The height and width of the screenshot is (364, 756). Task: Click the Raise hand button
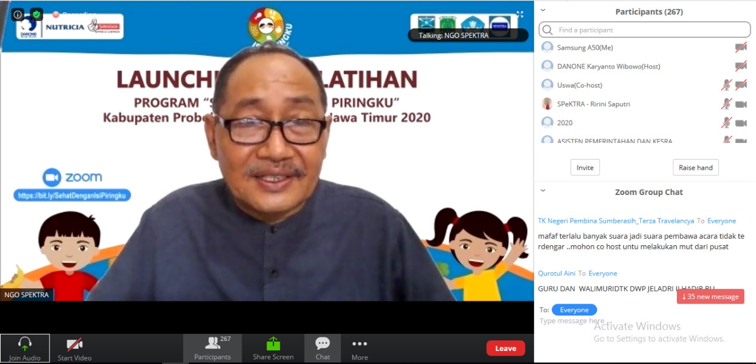(x=696, y=167)
